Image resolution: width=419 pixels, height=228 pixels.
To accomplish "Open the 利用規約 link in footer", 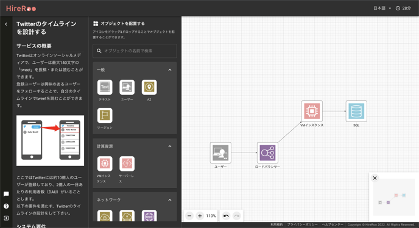I will pyautogui.click(x=276, y=225).
